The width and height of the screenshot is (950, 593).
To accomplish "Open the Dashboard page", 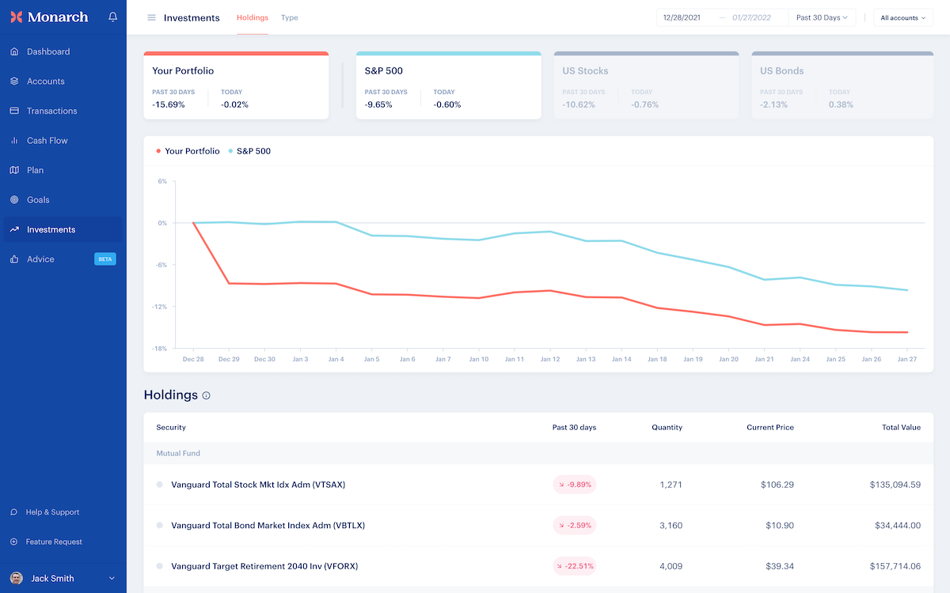I will click(63, 51).
